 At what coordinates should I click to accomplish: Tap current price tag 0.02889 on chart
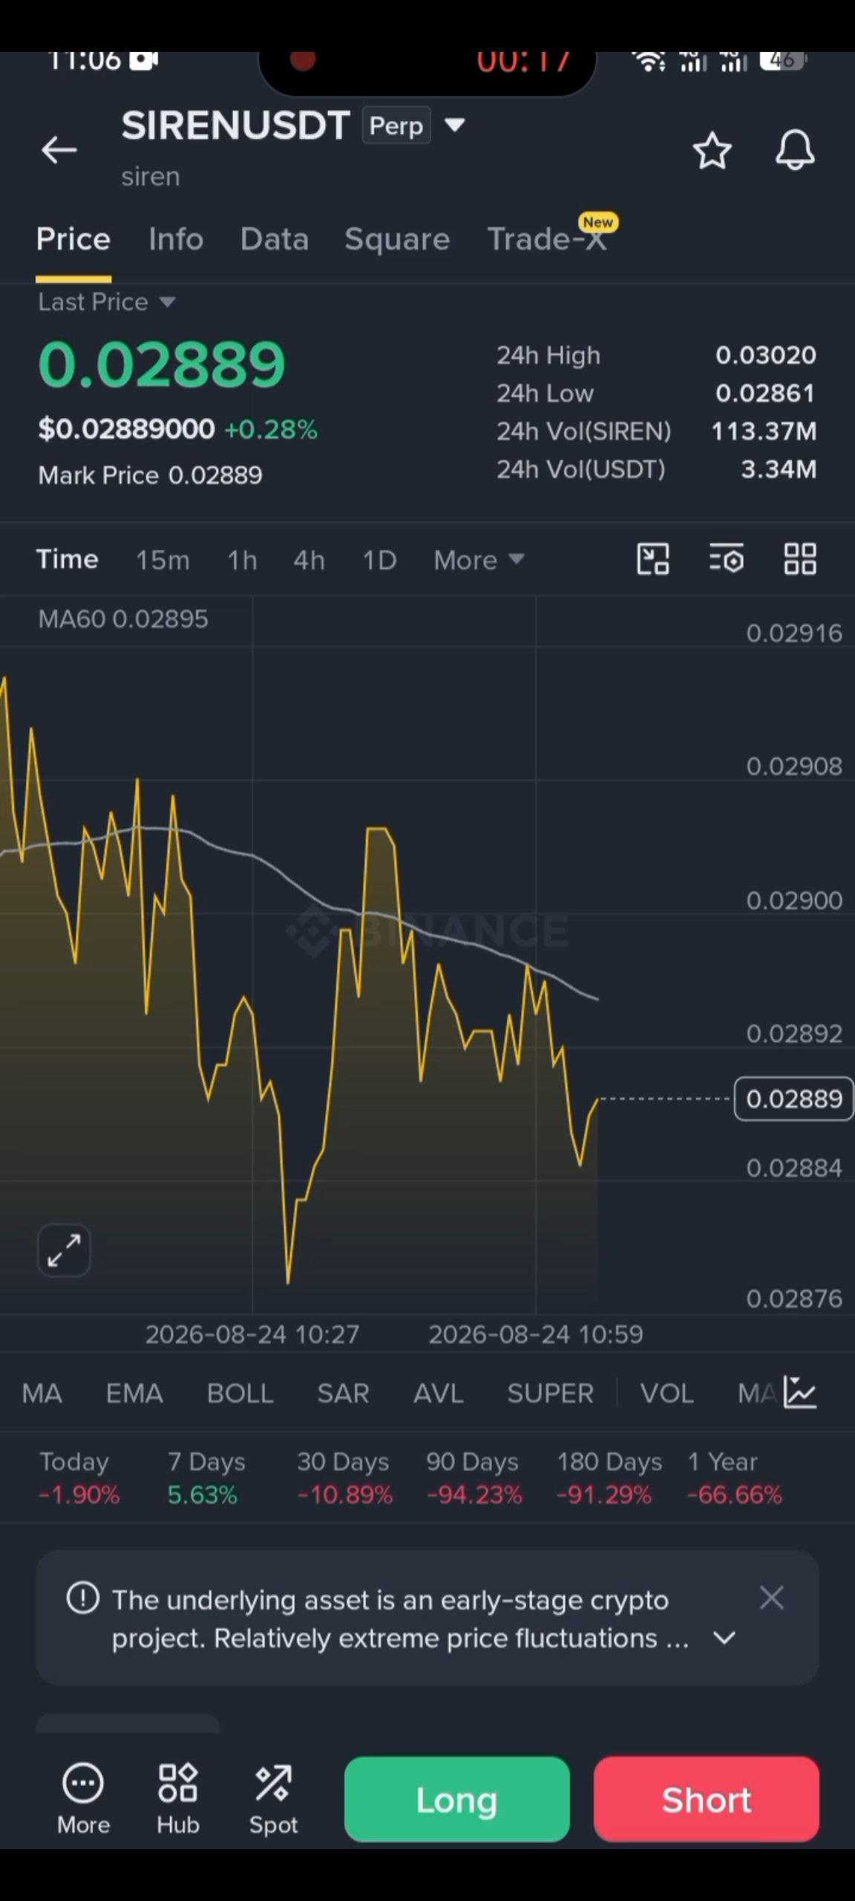pos(793,1098)
